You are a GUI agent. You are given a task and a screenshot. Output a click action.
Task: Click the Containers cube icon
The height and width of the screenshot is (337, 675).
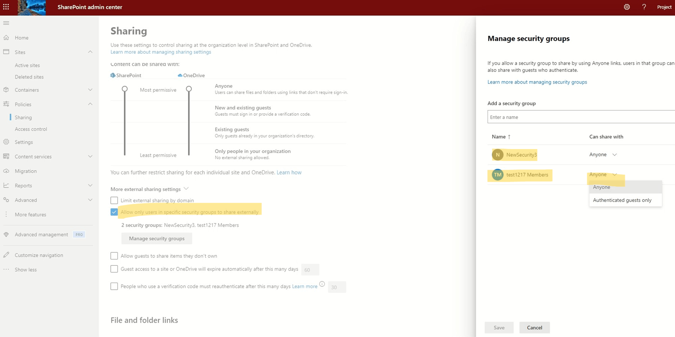coord(6,90)
